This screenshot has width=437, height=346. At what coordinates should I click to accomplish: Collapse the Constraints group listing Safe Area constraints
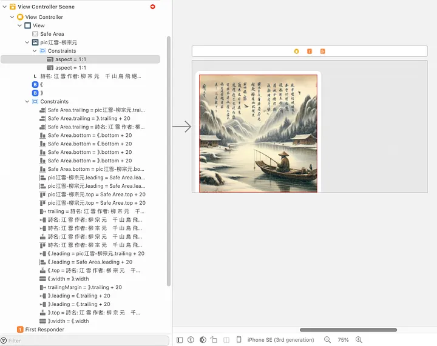tap(27, 102)
